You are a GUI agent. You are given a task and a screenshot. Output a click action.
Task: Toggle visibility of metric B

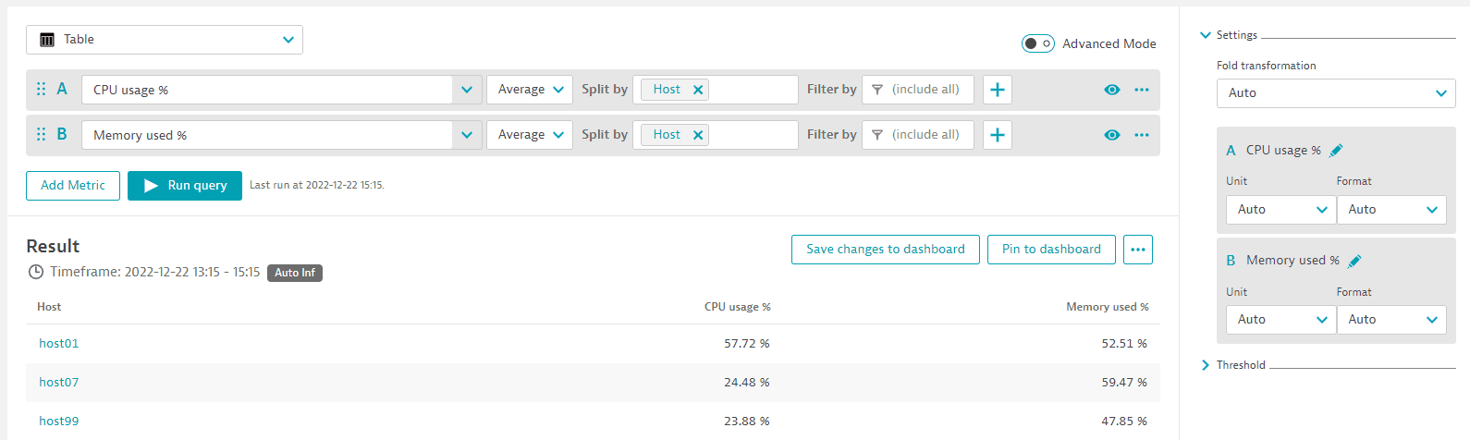(1111, 135)
